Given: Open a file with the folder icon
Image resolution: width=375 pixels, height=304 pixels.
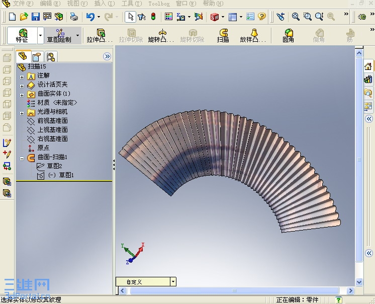Looking at the screenshot, I should point(24,17).
